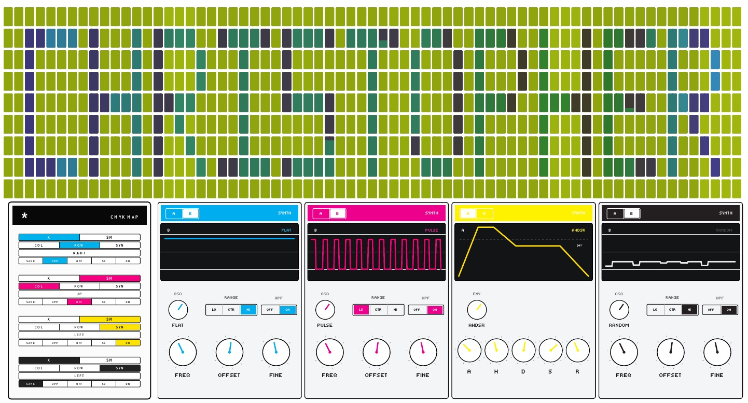Set cyan map option to ON
The width and height of the screenshot is (748, 403).
[x=128, y=261]
